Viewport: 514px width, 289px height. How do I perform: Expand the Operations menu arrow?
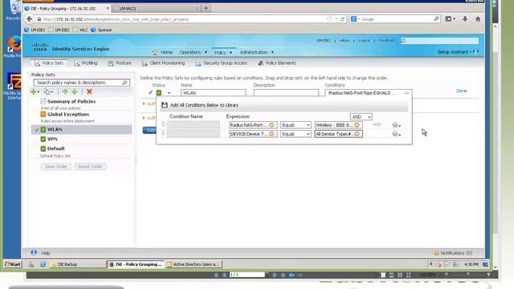point(206,52)
